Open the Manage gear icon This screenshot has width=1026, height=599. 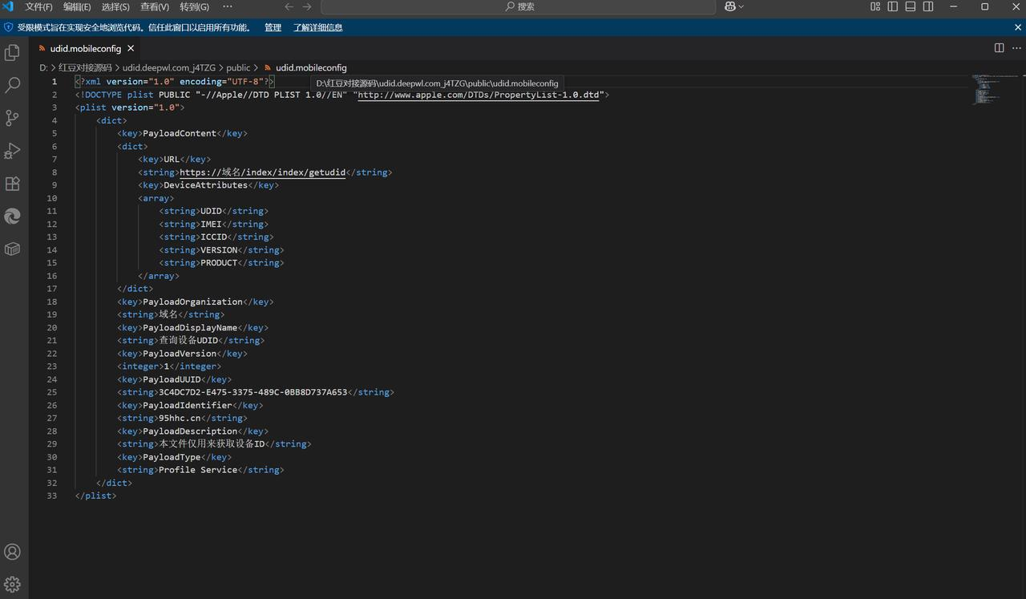(13, 584)
